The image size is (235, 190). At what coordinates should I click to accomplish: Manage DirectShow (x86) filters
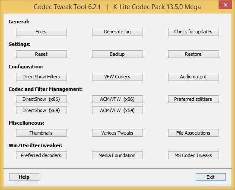(x=41, y=99)
